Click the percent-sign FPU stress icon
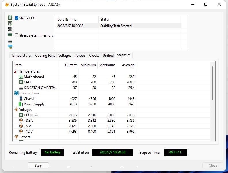This screenshot has height=173, width=228. tap(10, 23)
